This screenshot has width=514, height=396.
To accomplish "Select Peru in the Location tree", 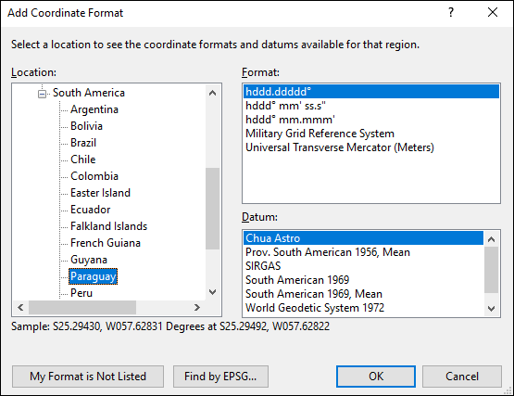I will pos(81,293).
